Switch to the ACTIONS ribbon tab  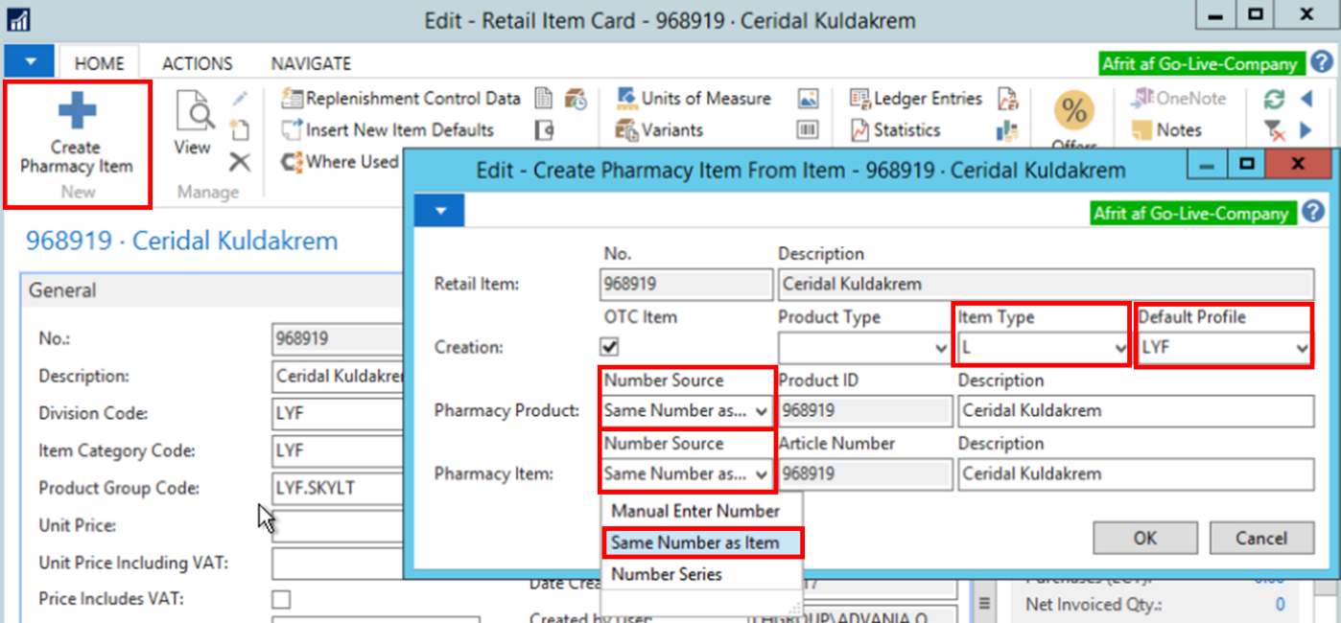(x=197, y=64)
